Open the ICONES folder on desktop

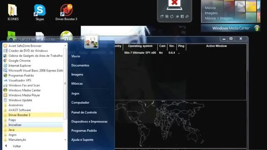[13, 12]
